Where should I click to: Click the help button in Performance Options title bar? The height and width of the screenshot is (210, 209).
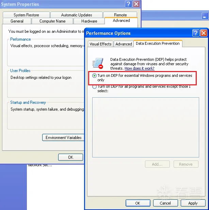tap(196, 33)
